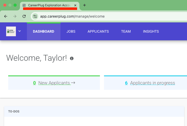
Task: Click the browser back arrow
Action: (x=6, y=16)
